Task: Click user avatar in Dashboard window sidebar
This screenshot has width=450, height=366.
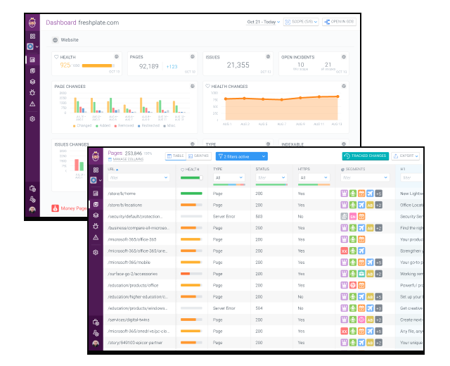Action: point(32,210)
